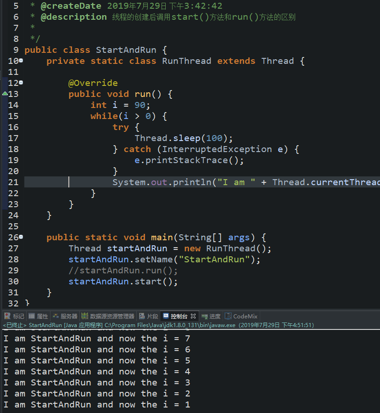This screenshot has width=380, height=413.
Task: Click the override indicator triangle at line 13
Action: (5, 94)
